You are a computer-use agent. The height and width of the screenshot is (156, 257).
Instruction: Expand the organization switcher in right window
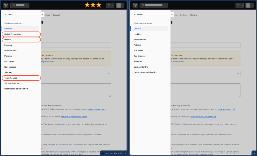[x=153, y=5]
